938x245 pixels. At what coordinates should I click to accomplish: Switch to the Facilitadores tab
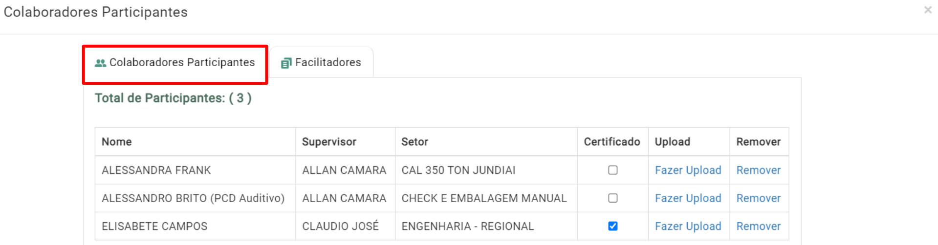321,62
